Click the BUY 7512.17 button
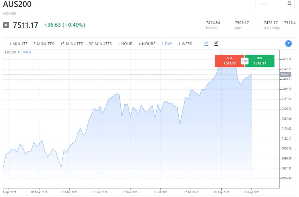 [x=260, y=61]
